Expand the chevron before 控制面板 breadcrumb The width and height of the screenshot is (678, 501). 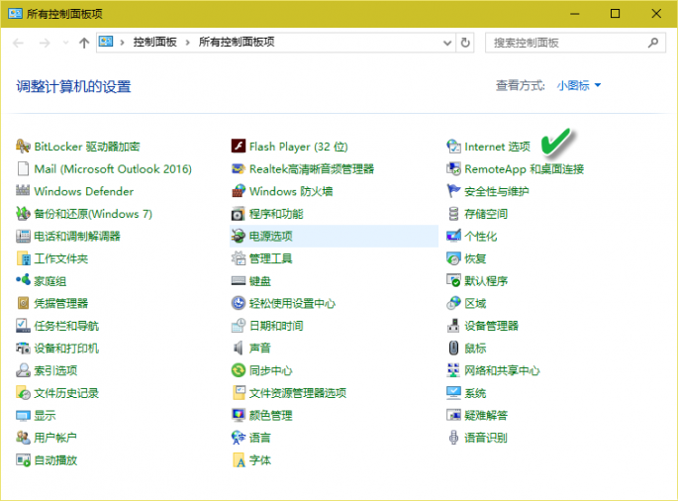click(123, 43)
